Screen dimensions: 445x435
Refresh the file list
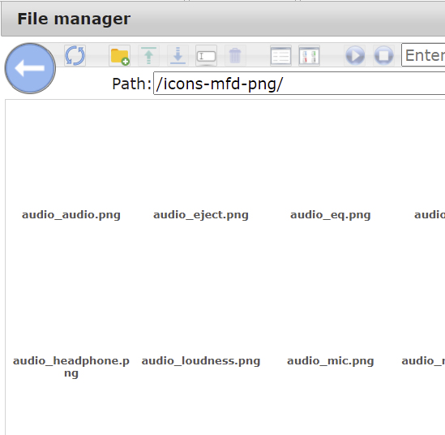click(75, 55)
